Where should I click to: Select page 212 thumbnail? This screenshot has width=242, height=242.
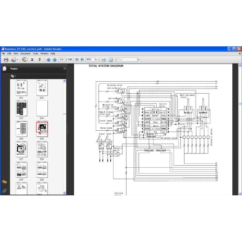(x=42, y=88)
